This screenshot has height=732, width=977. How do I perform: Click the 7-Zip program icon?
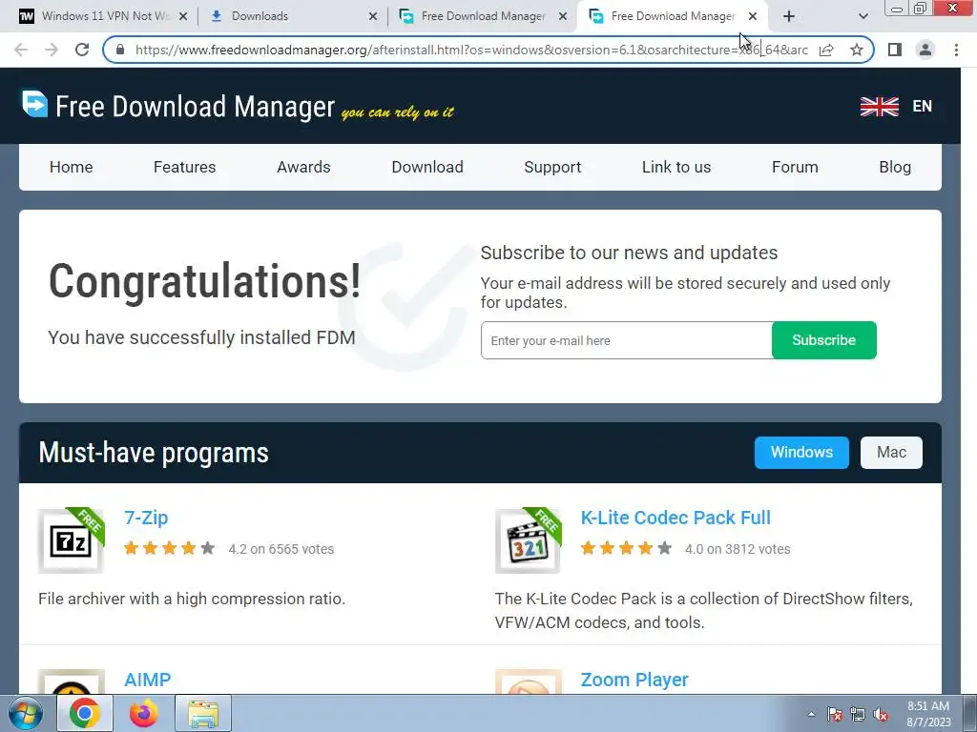[71, 540]
